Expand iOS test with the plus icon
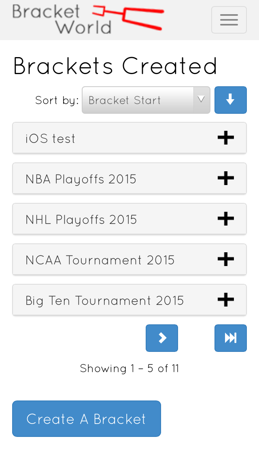The image size is (259, 460). (226, 138)
